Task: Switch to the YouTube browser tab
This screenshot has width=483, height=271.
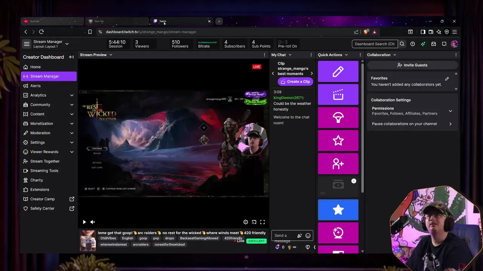Action: coord(52,21)
